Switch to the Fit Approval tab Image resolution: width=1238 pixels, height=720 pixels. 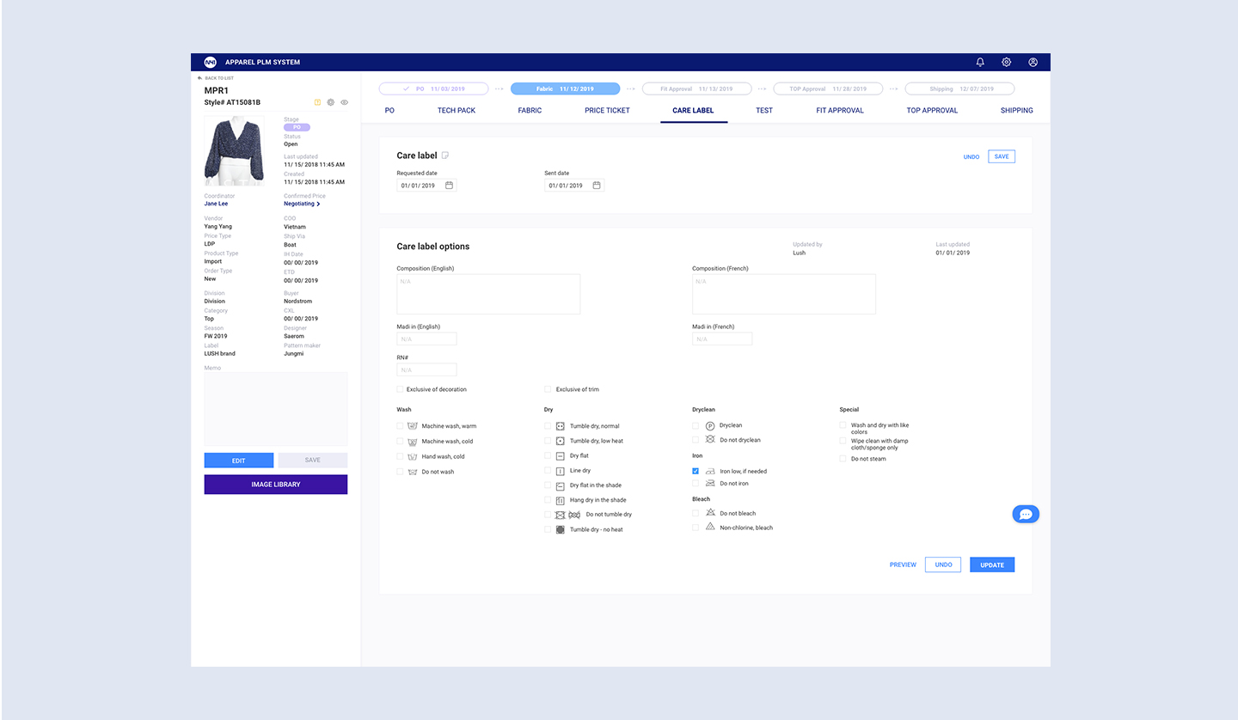point(839,111)
